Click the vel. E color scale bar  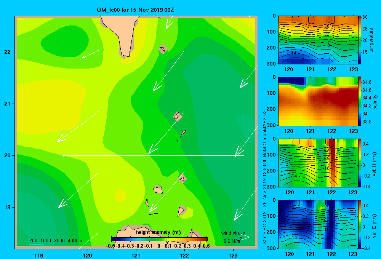[359, 224]
